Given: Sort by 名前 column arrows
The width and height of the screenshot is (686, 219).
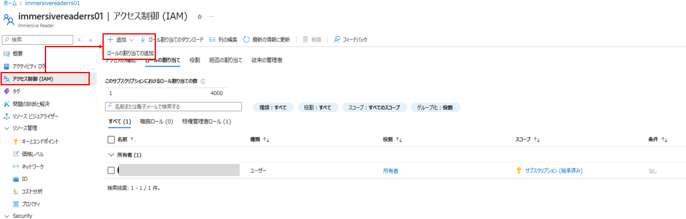Looking at the screenshot, I should (134, 140).
